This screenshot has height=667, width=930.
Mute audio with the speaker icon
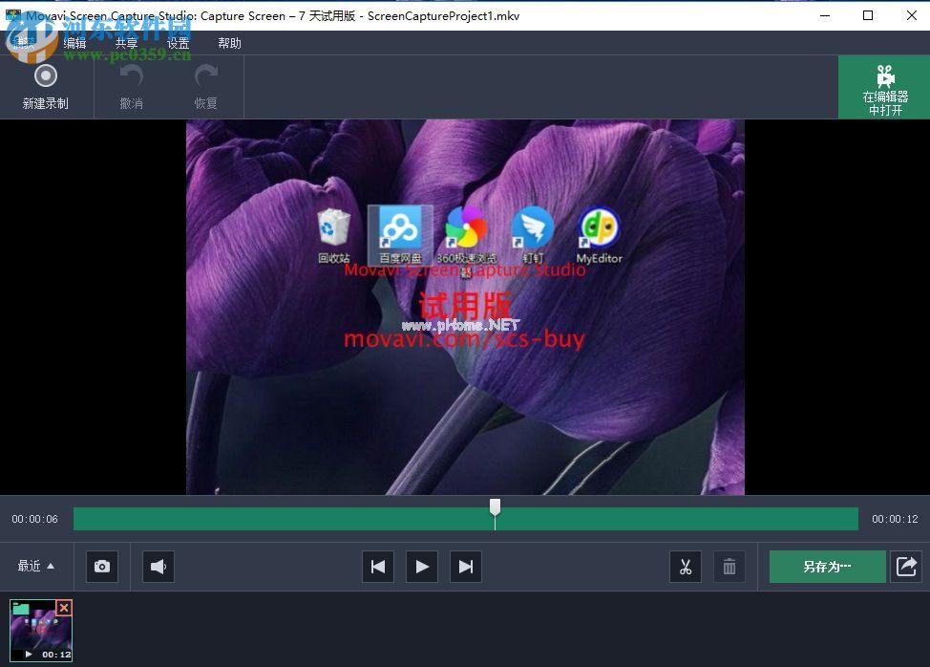[159, 567]
